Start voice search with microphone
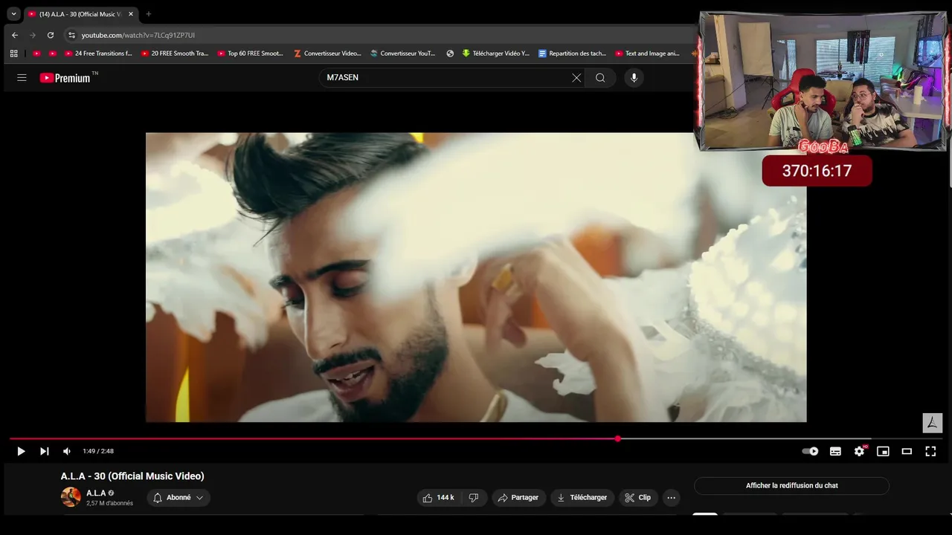Viewport: 952px width, 535px height. tap(634, 77)
